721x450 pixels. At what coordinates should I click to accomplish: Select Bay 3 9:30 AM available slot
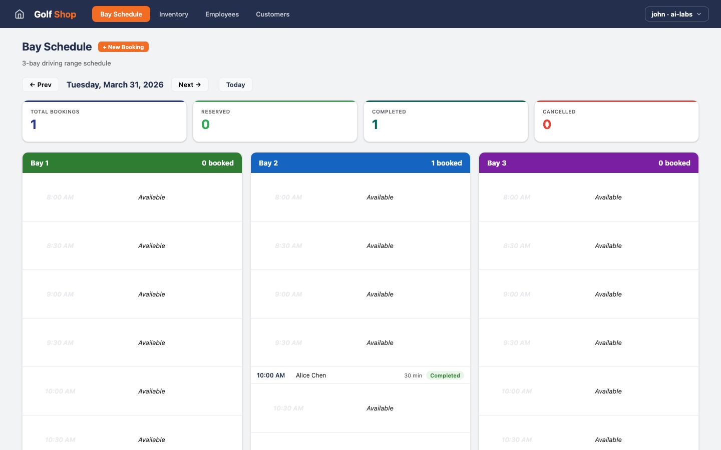589,343
